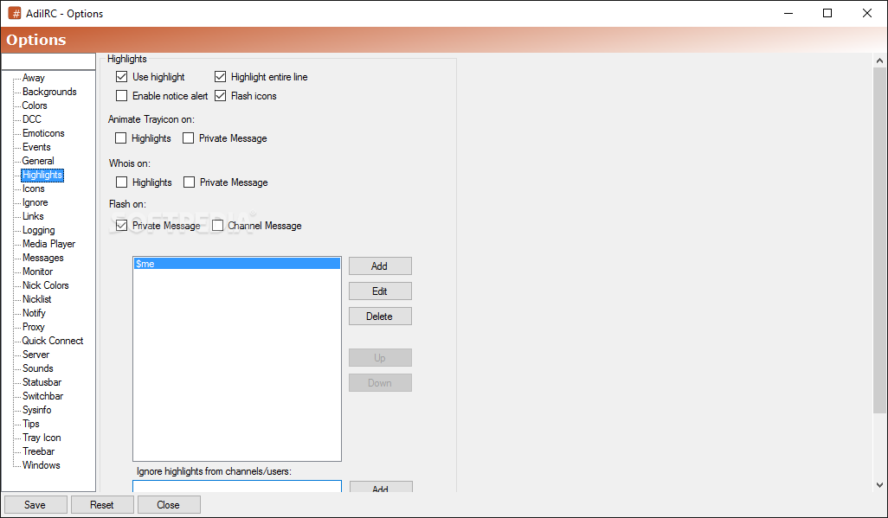888x518 pixels.
Task: Click the scrollbar down arrow
Action: pyautogui.click(x=879, y=484)
